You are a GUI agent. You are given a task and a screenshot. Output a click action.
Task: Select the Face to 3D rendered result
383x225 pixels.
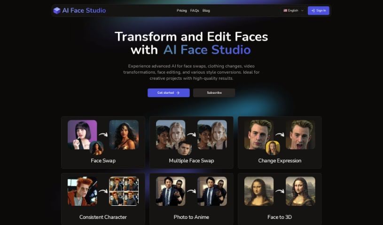pos(300,191)
